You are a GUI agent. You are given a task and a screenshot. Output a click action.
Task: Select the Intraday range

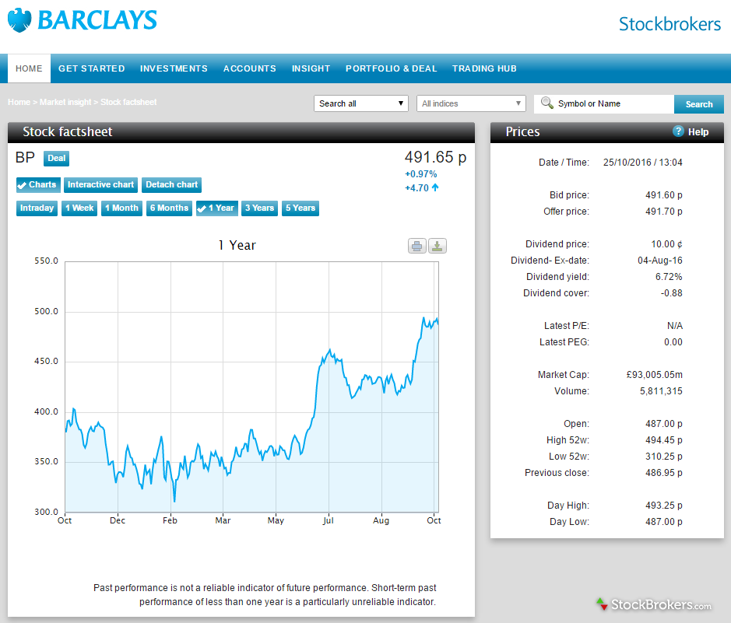coord(37,208)
